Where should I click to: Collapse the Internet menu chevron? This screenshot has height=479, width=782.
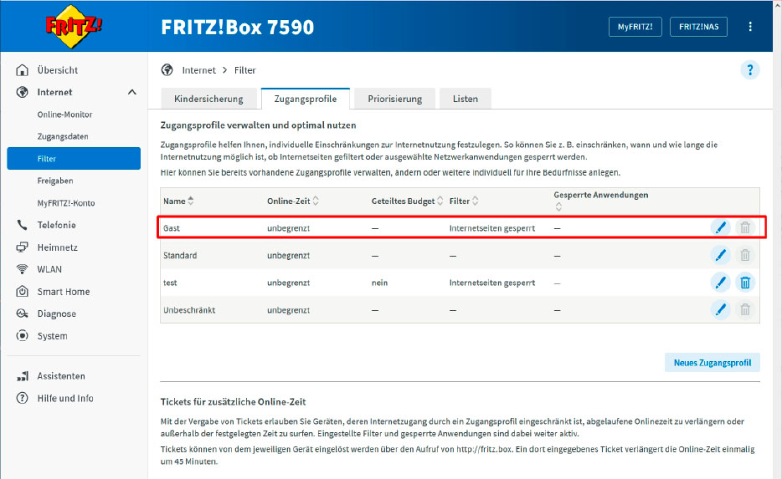point(131,92)
